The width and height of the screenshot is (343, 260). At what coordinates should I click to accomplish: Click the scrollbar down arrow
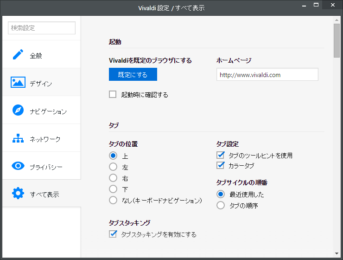[x=337, y=253]
